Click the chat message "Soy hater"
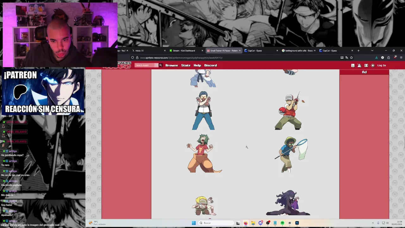 pos(7,205)
